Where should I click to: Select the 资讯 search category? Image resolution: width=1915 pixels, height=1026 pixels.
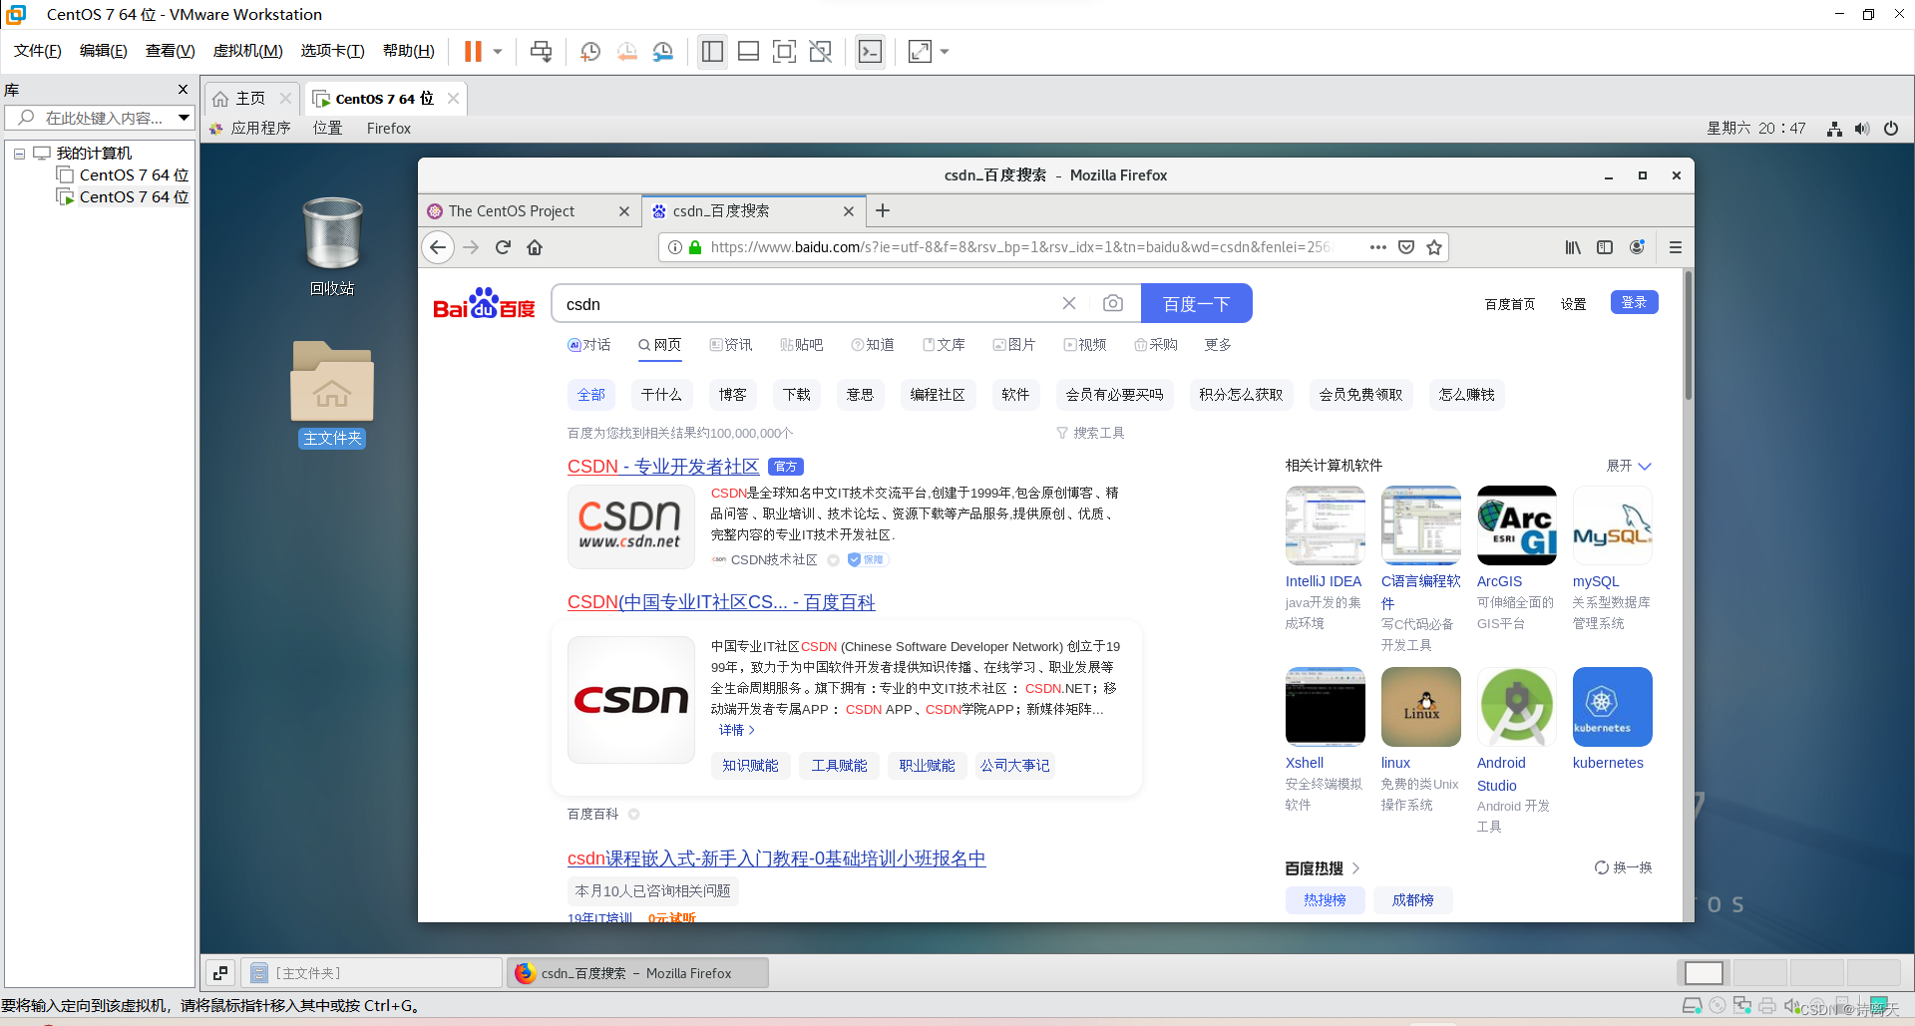tap(731, 345)
